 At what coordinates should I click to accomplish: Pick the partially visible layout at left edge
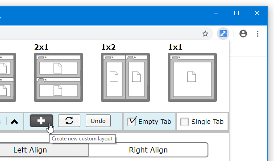[8, 77]
